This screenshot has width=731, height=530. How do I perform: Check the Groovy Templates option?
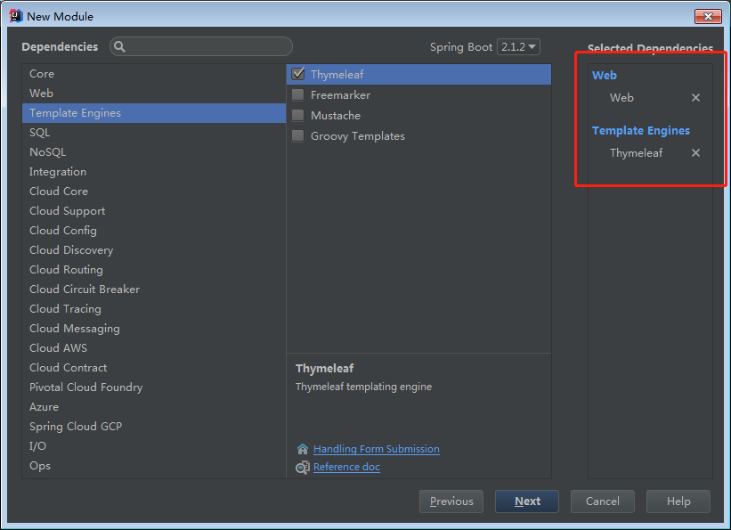(x=298, y=136)
